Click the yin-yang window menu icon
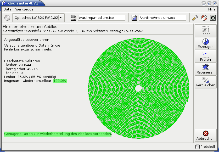219x152 pixels. tap(4, 3)
